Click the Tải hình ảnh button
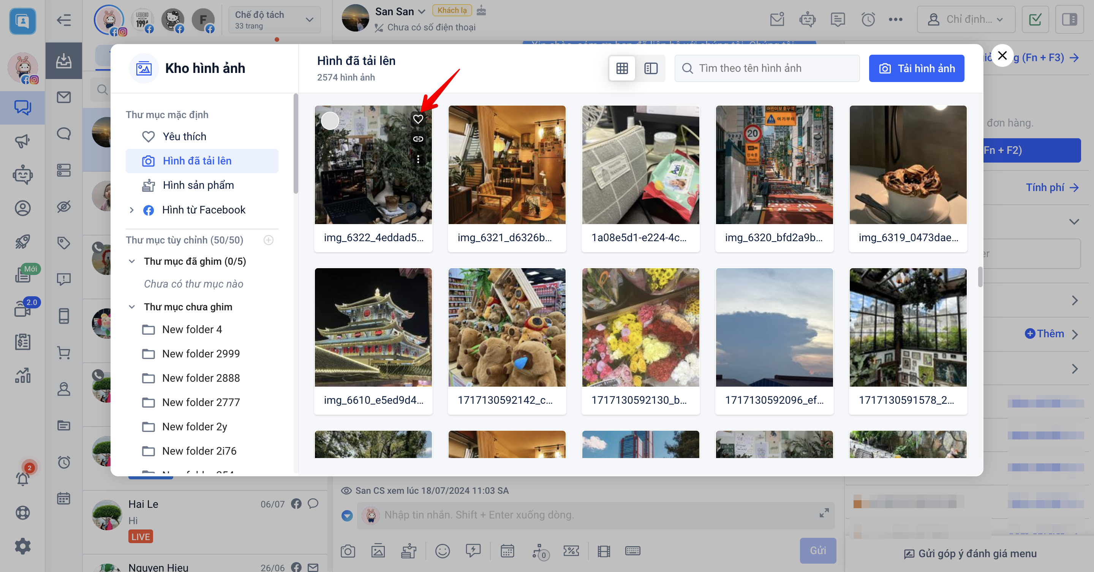 916,68
